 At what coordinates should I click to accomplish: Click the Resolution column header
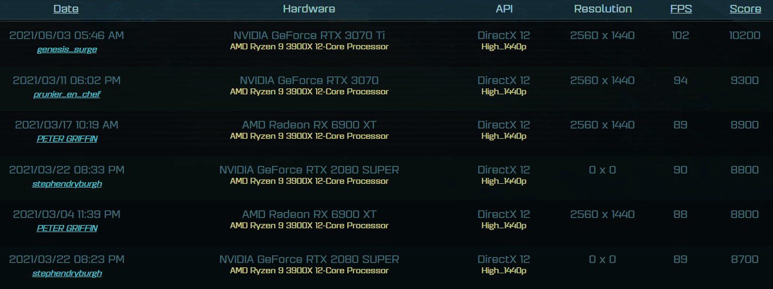click(603, 9)
